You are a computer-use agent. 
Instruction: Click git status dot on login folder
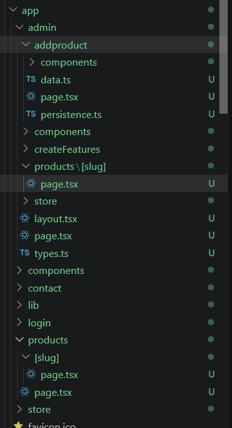(211, 323)
